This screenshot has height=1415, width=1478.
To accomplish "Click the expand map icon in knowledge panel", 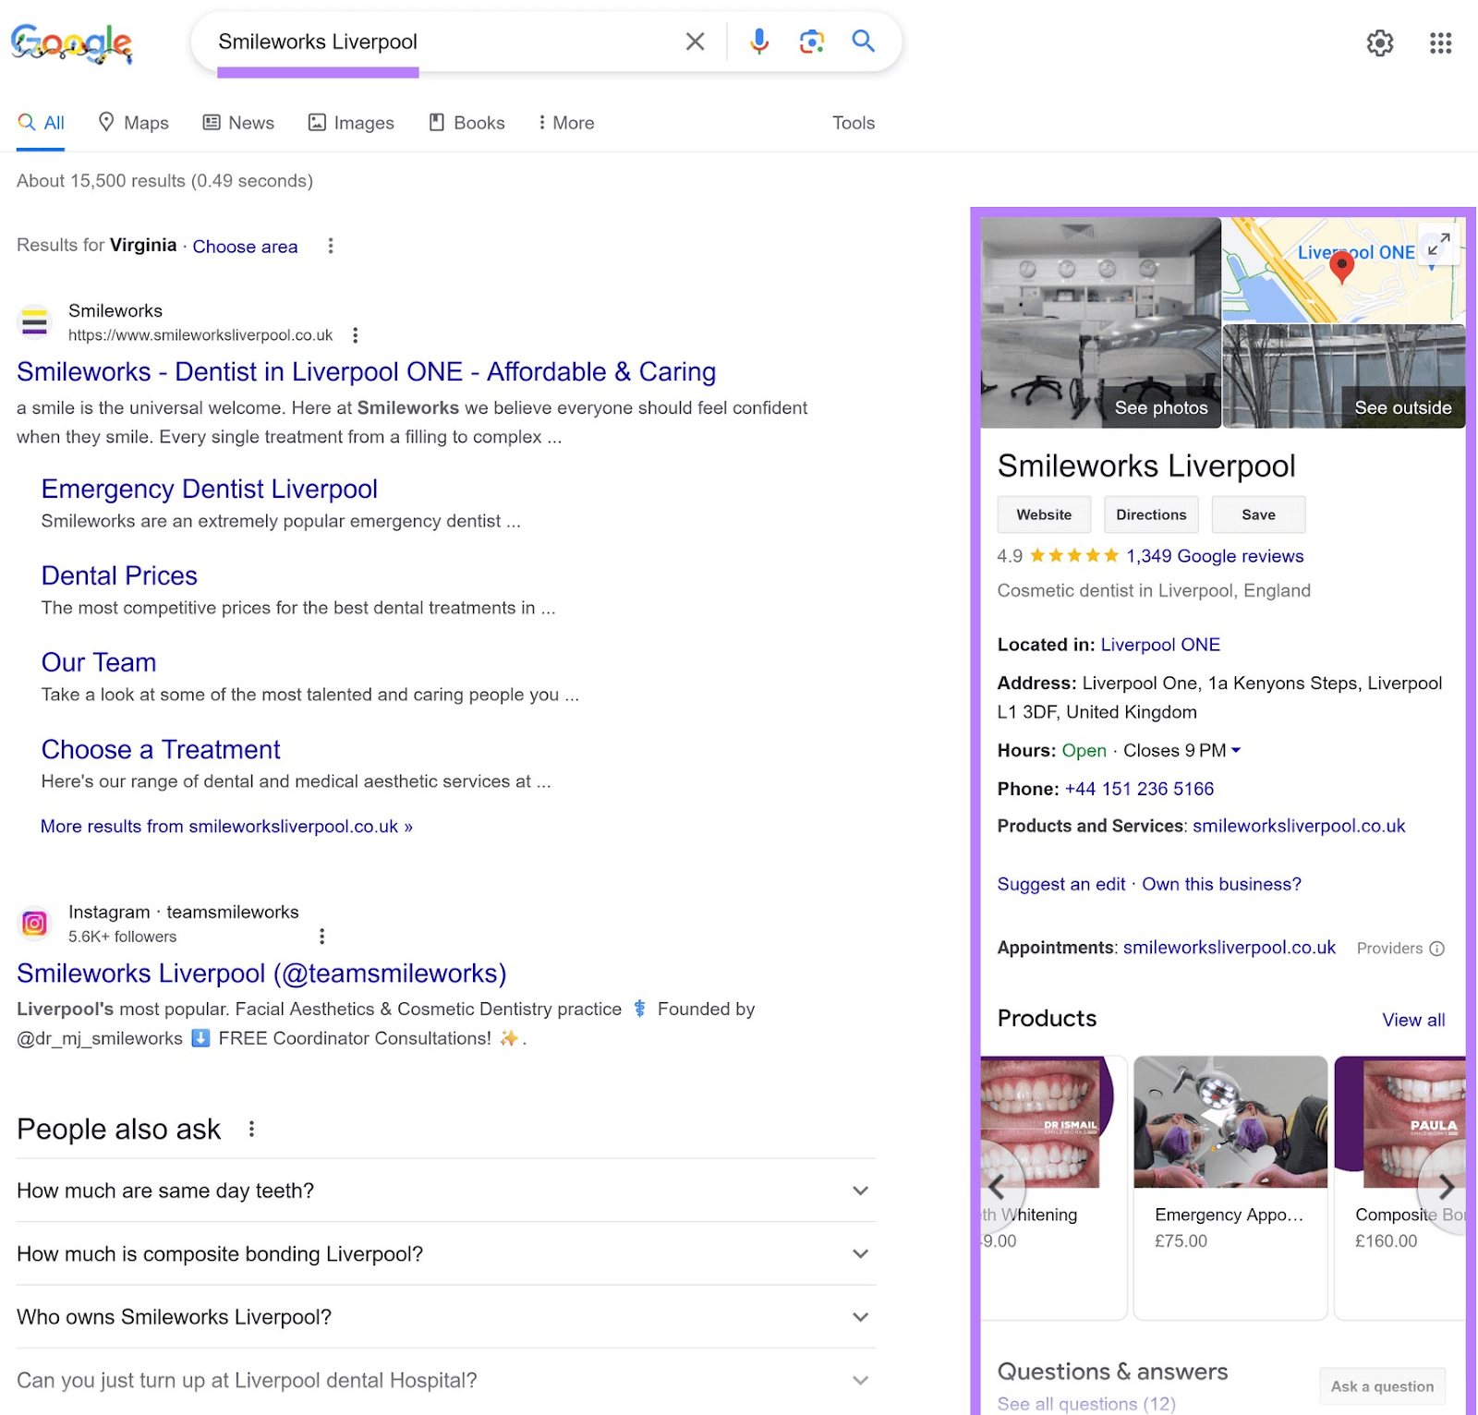I will [x=1437, y=246].
